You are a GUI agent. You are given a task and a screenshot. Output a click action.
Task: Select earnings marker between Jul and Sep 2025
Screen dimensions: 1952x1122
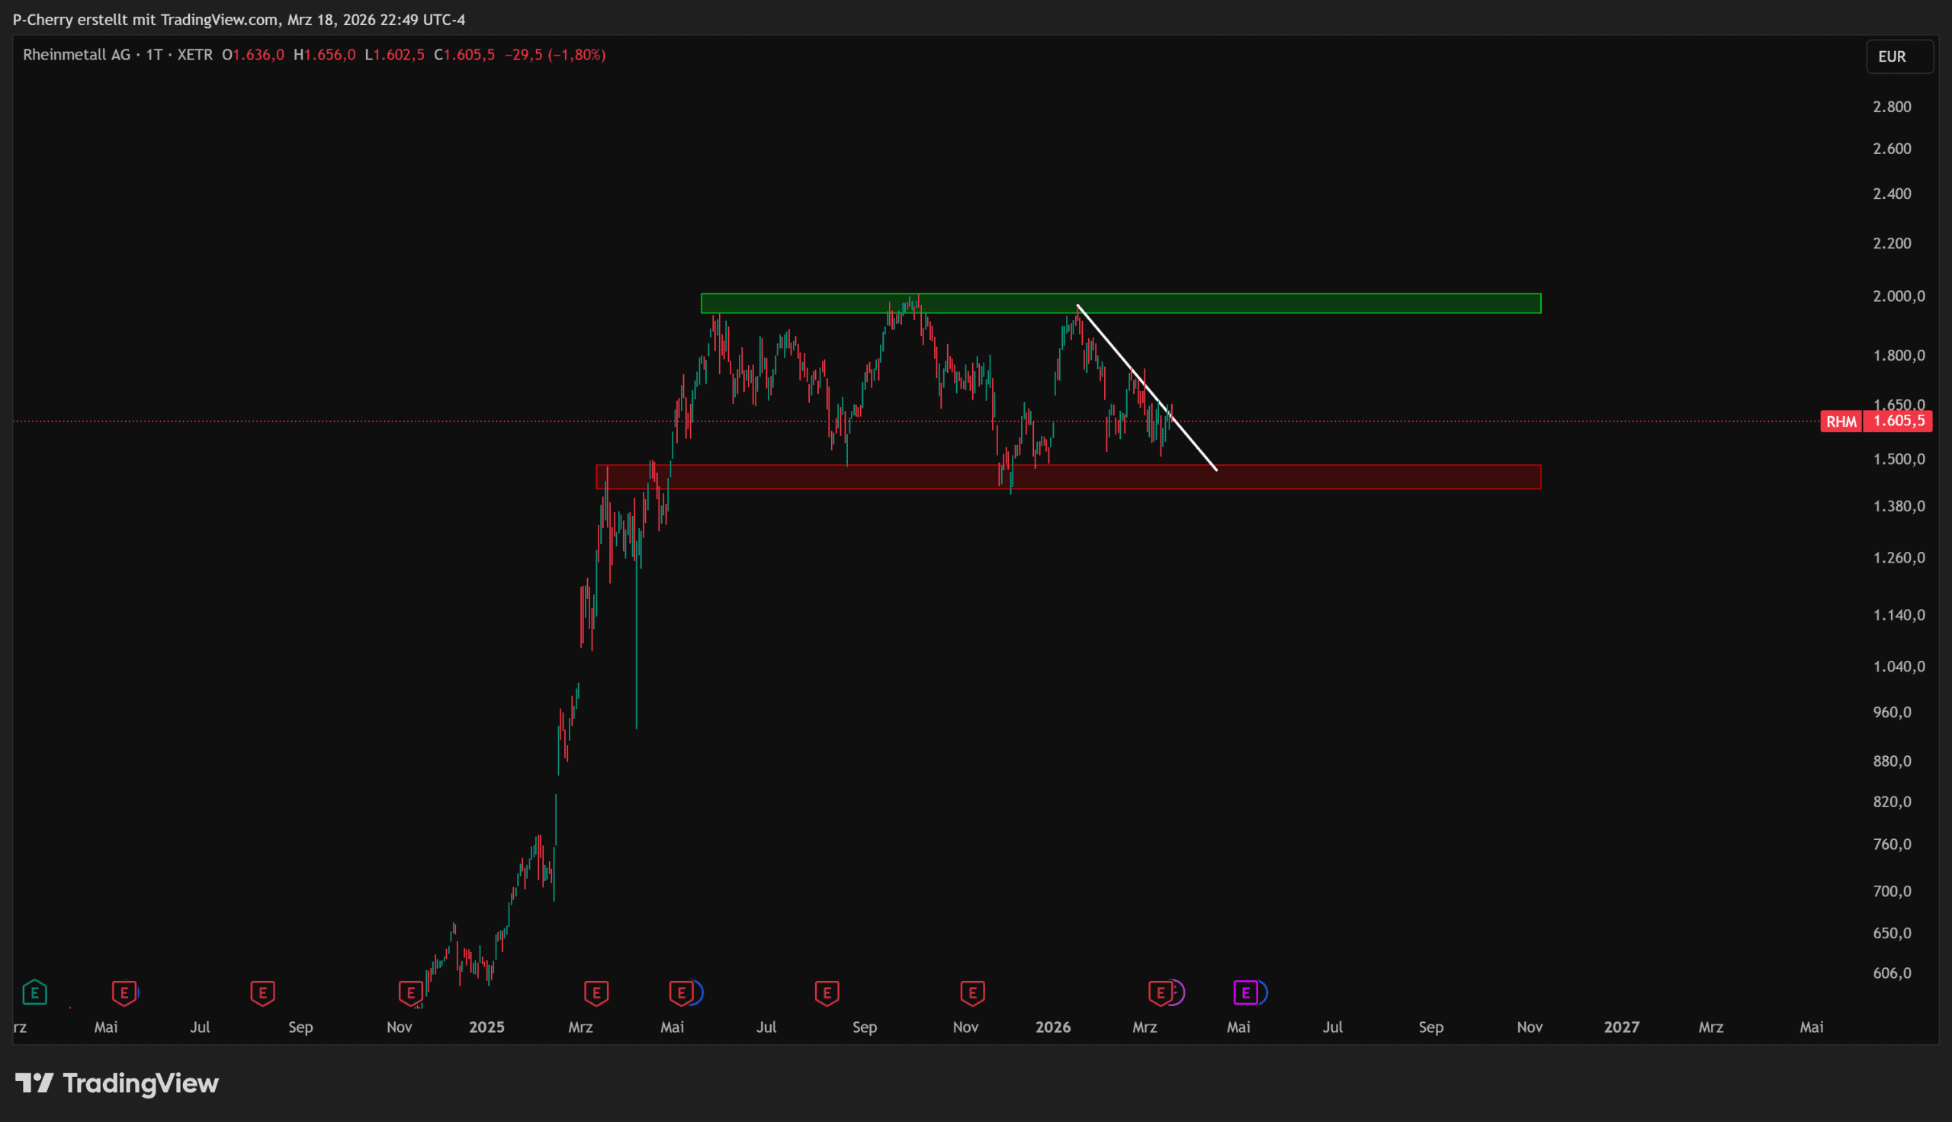[x=827, y=992]
